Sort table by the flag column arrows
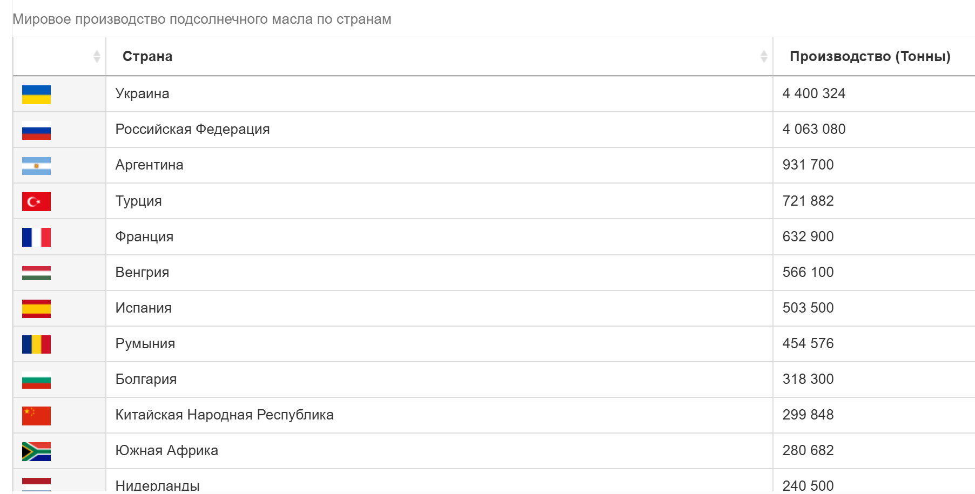 97,56
